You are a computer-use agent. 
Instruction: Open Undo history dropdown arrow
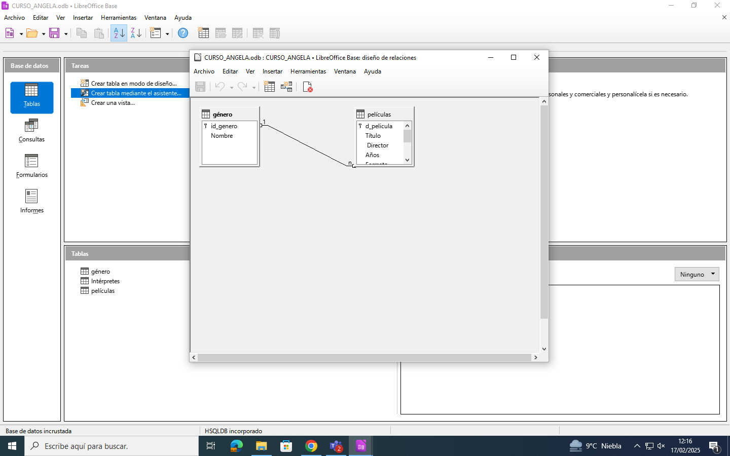tap(232, 87)
